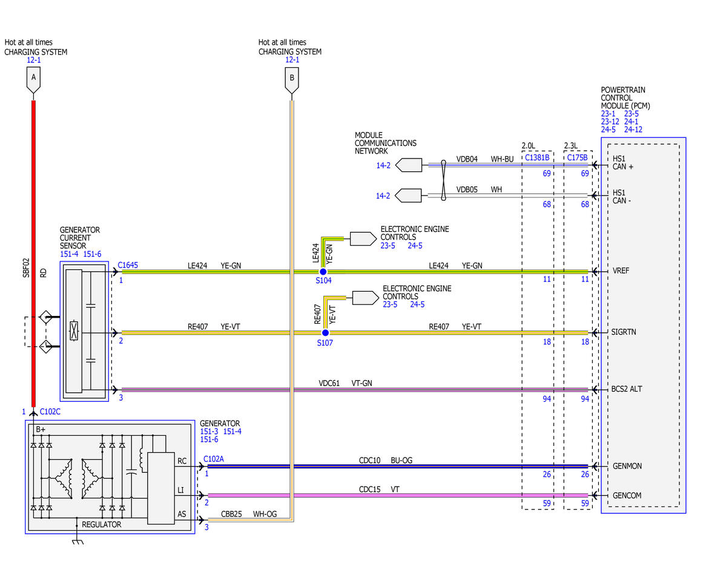Click the GENCOM pin label on the PCM
The width and height of the screenshot is (726, 561).
[x=627, y=496]
